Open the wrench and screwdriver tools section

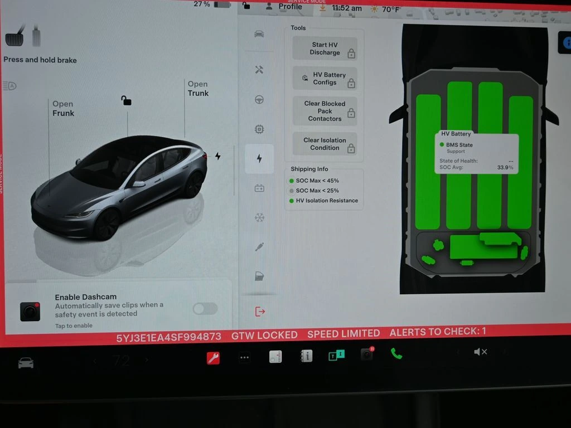[x=259, y=70]
